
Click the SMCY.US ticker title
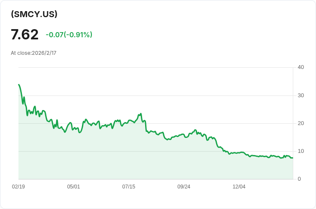pos(34,14)
